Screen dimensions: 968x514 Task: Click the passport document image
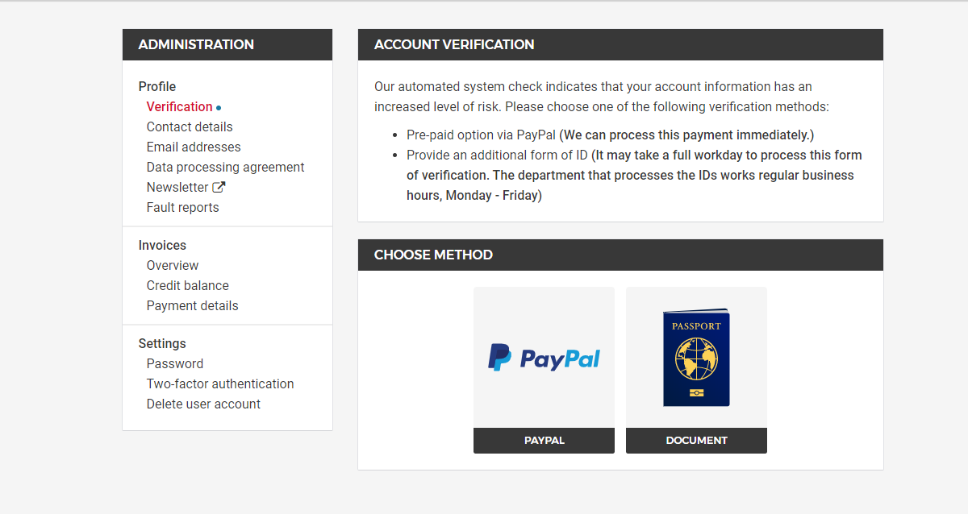pyautogui.click(x=696, y=358)
